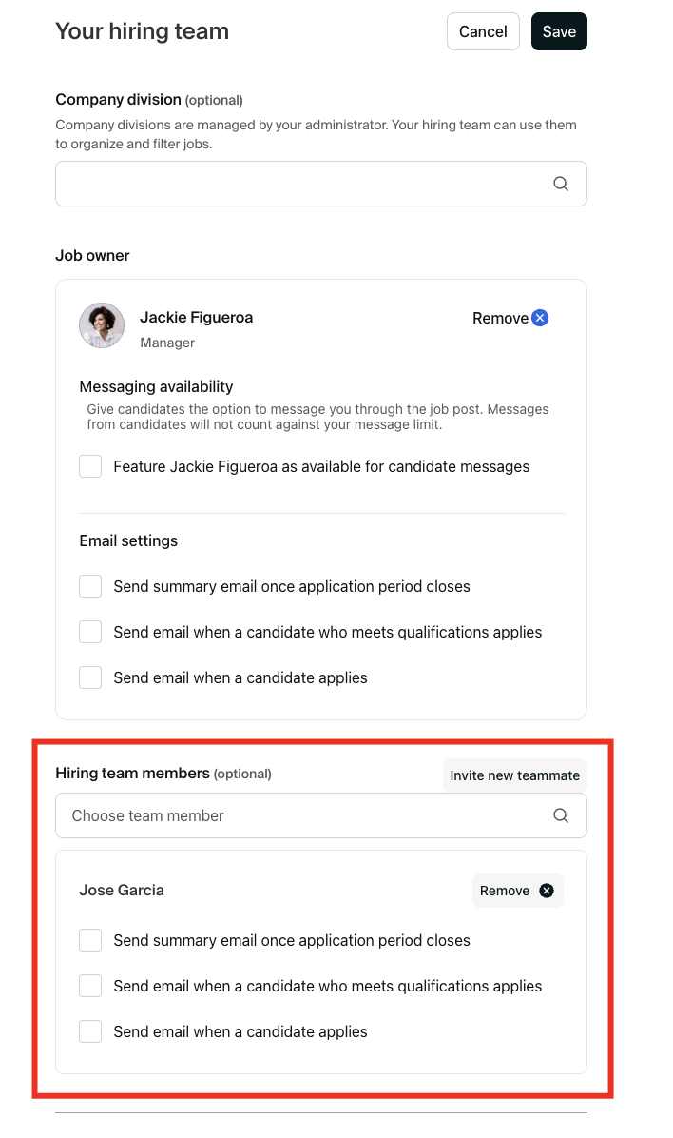
Task: Enable email when qualified candidate applies for Jackie
Action: click(x=89, y=631)
